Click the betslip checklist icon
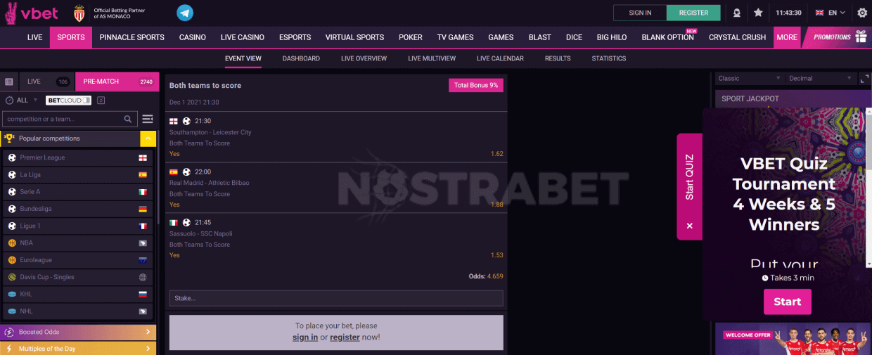The width and height of the screenshot is (872, 355). coord(101,101)
